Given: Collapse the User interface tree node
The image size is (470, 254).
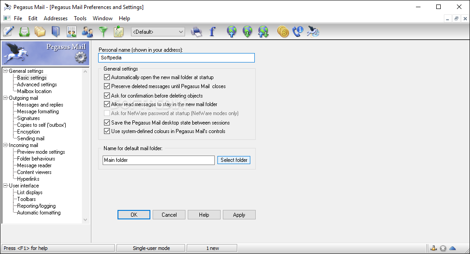Looking at the screenshot, I should (5, 186).
